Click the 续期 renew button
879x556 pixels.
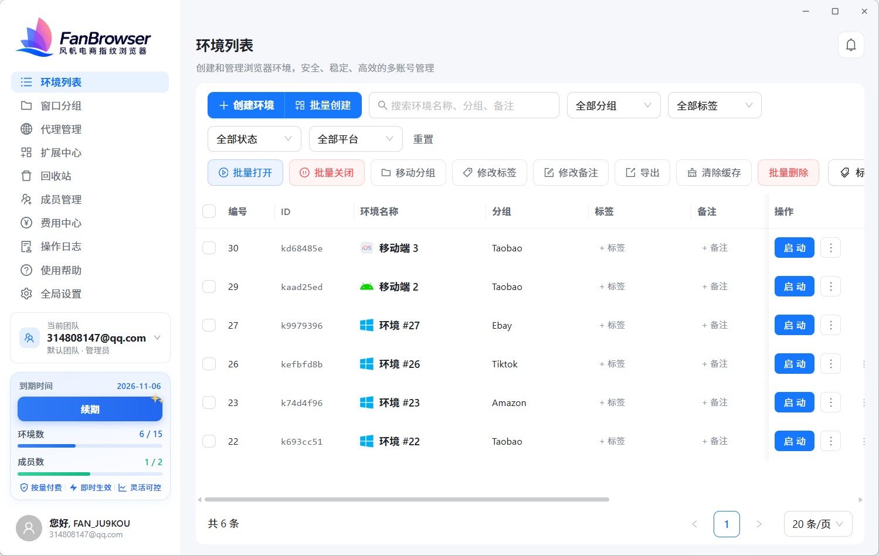click(x=90, y=409)
